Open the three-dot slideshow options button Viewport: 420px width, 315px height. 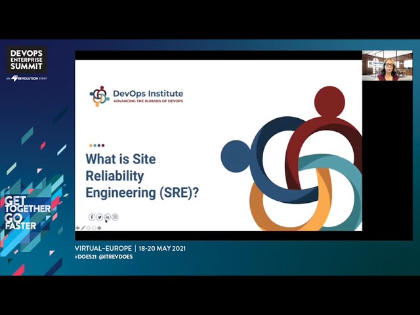pos(94,228)
